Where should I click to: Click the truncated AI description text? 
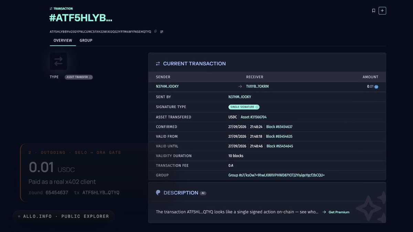pos(237,212)
